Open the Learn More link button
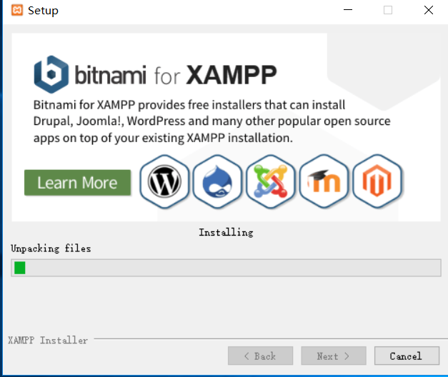 [77, 183]
